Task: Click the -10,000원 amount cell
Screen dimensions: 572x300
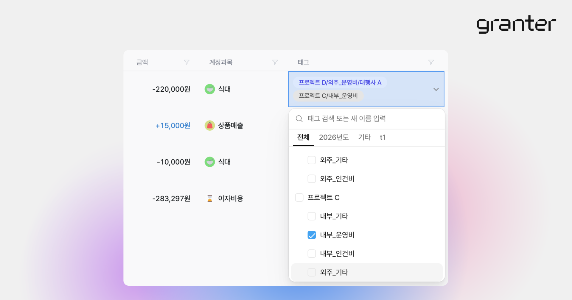Action: tap(173, 162)
